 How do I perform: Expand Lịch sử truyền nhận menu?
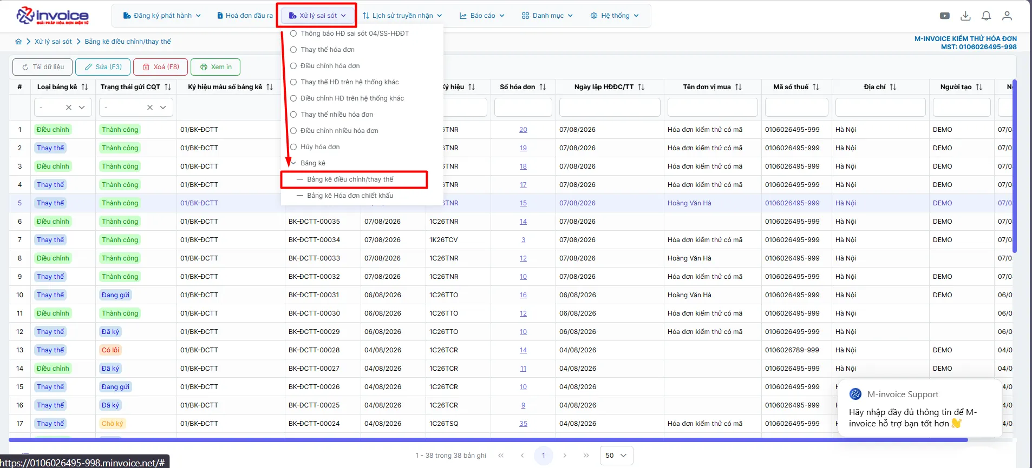coord(402,16)
